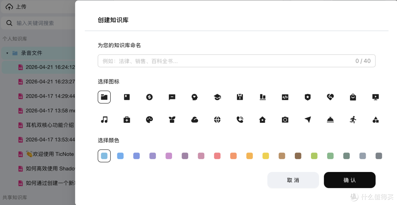397x205 pixels.
Task: Click the knowledge base name input field
Action: [236, 61]
